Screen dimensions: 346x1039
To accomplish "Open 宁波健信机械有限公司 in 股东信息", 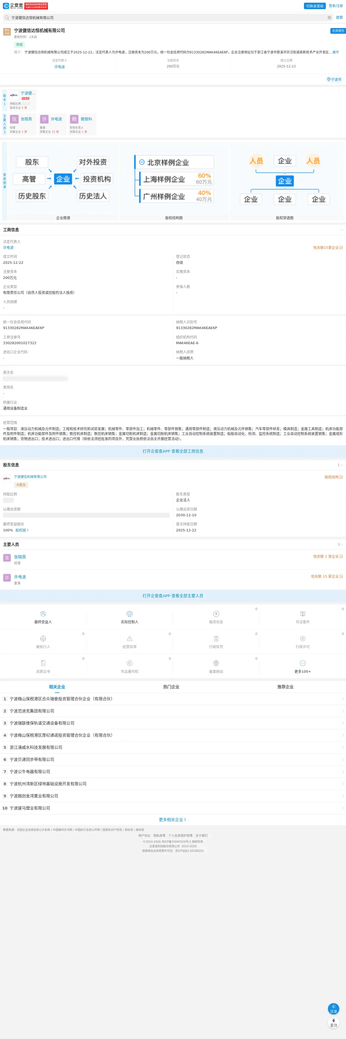I will [30, 477].
